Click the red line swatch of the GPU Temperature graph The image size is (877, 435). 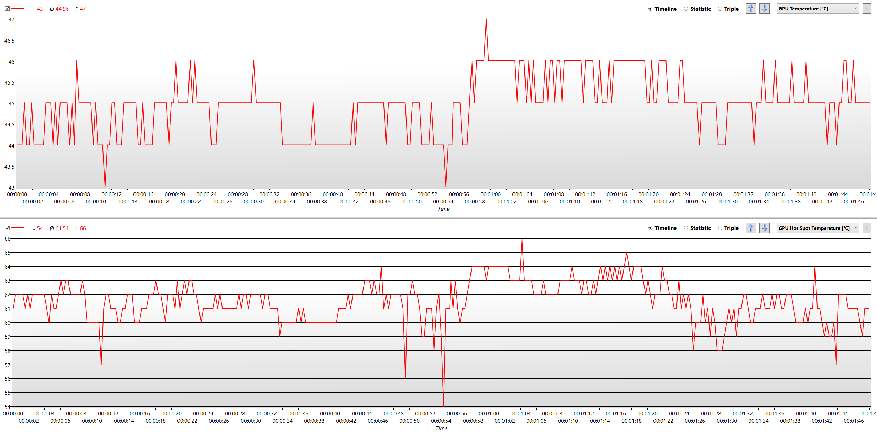click(x=18, y=9)
